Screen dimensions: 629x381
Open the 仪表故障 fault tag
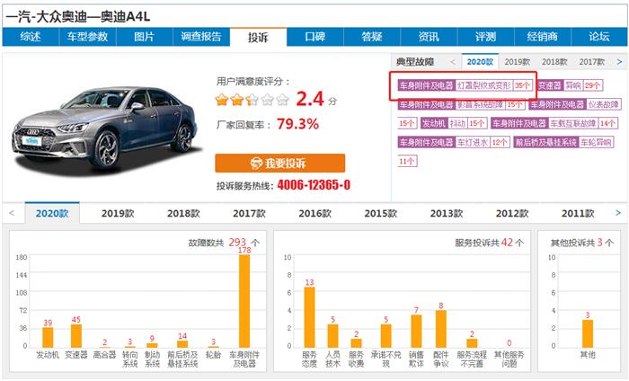click(x=574, y=104)
